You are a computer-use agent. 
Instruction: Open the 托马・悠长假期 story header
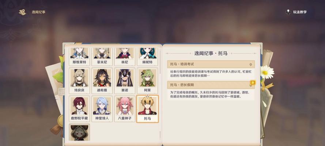click(211, 85)
